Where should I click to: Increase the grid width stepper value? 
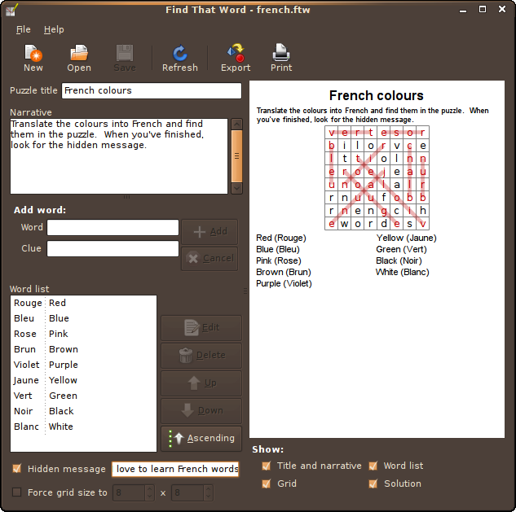pyautogui.click(x=149, y=489)
